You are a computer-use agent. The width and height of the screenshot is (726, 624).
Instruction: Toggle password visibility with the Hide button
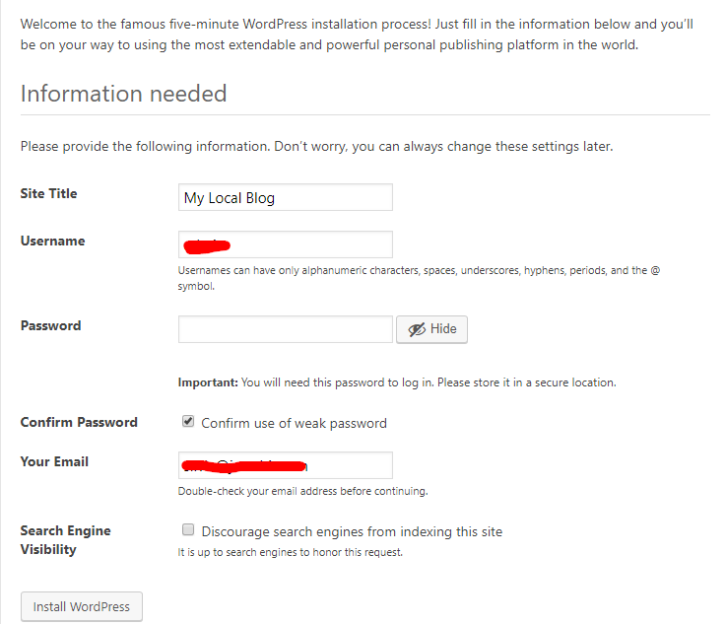(431, 329)
